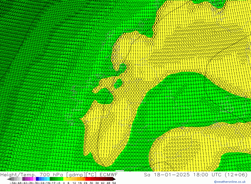Click the yellow legend swatch above 0
The image size is (251, 184).
point(65,179)
